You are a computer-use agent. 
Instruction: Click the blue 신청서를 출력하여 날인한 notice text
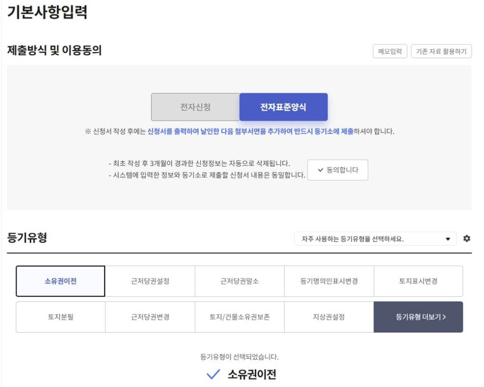(251, 131)
